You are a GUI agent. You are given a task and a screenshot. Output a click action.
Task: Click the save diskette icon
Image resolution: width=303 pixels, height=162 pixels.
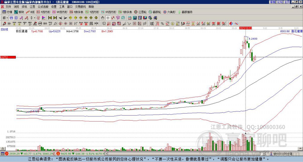coord(145,18)
